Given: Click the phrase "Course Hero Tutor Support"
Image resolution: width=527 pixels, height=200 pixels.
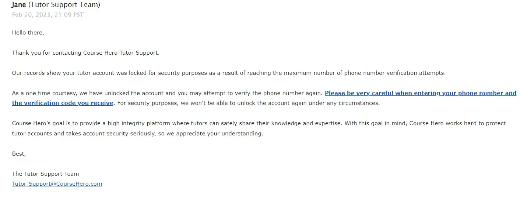Looking at the screenshot, I should coord(121,53).
